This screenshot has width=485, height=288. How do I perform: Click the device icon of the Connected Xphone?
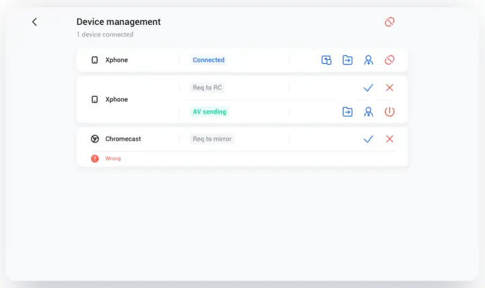[95, 60]
